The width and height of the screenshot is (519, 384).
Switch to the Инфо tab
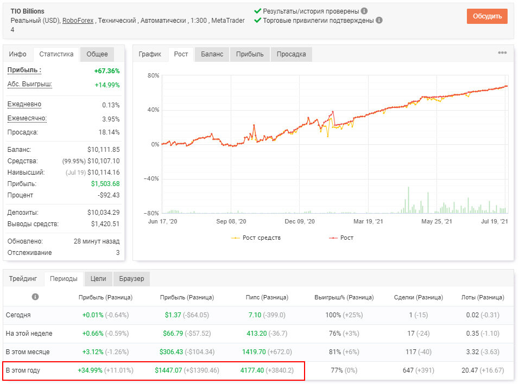[x=18, y=54]
